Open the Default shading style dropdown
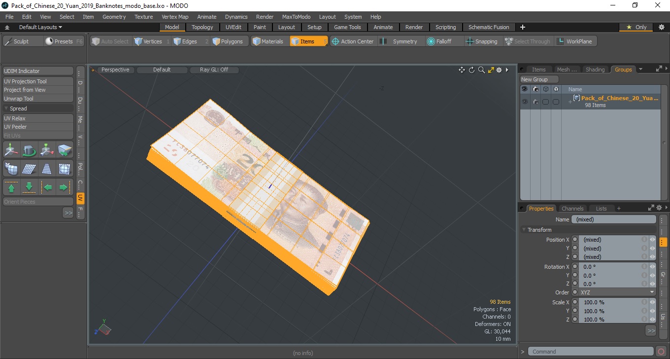The image size is (670, 359). (162, 70)
